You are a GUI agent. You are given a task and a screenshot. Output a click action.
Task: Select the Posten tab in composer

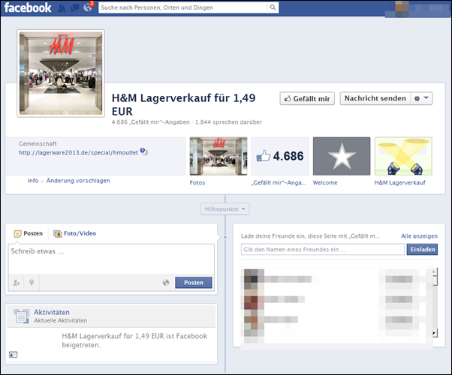(29, 233)
